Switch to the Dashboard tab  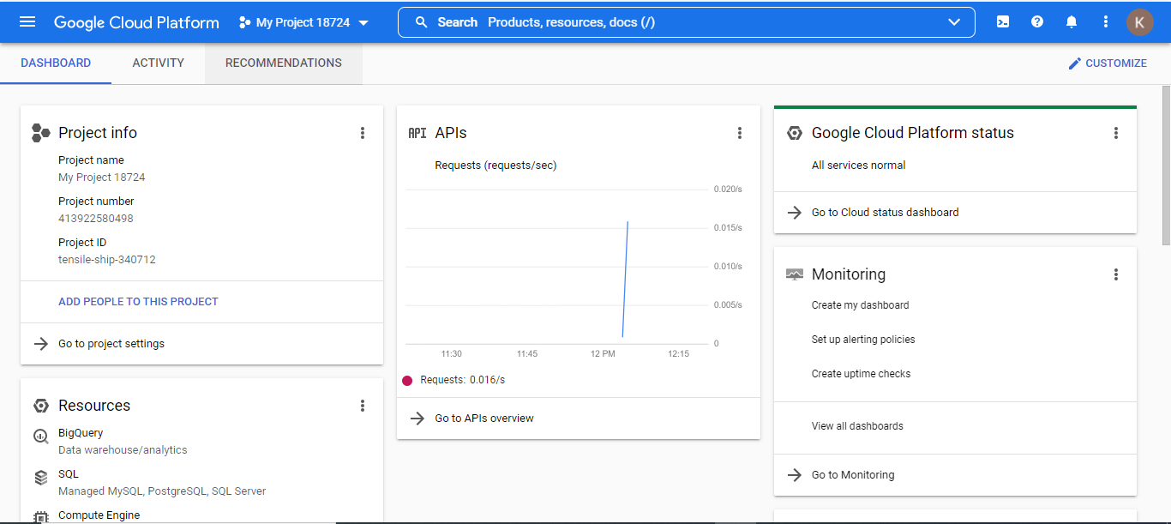tap(56, 63)
